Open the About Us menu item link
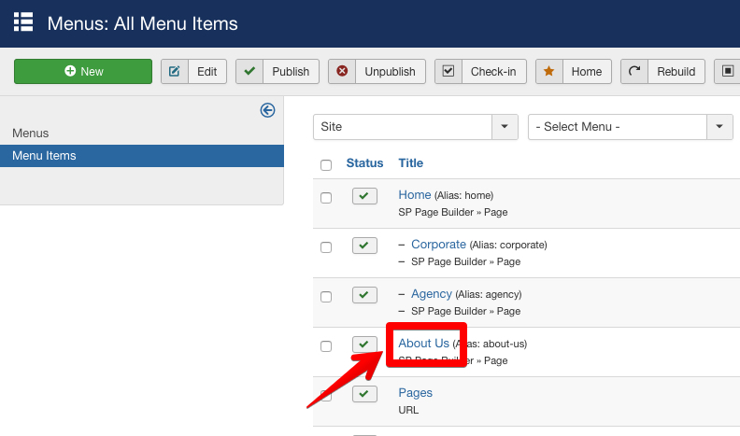The width and height of the screenshot is (740, 436). [423, 344]
